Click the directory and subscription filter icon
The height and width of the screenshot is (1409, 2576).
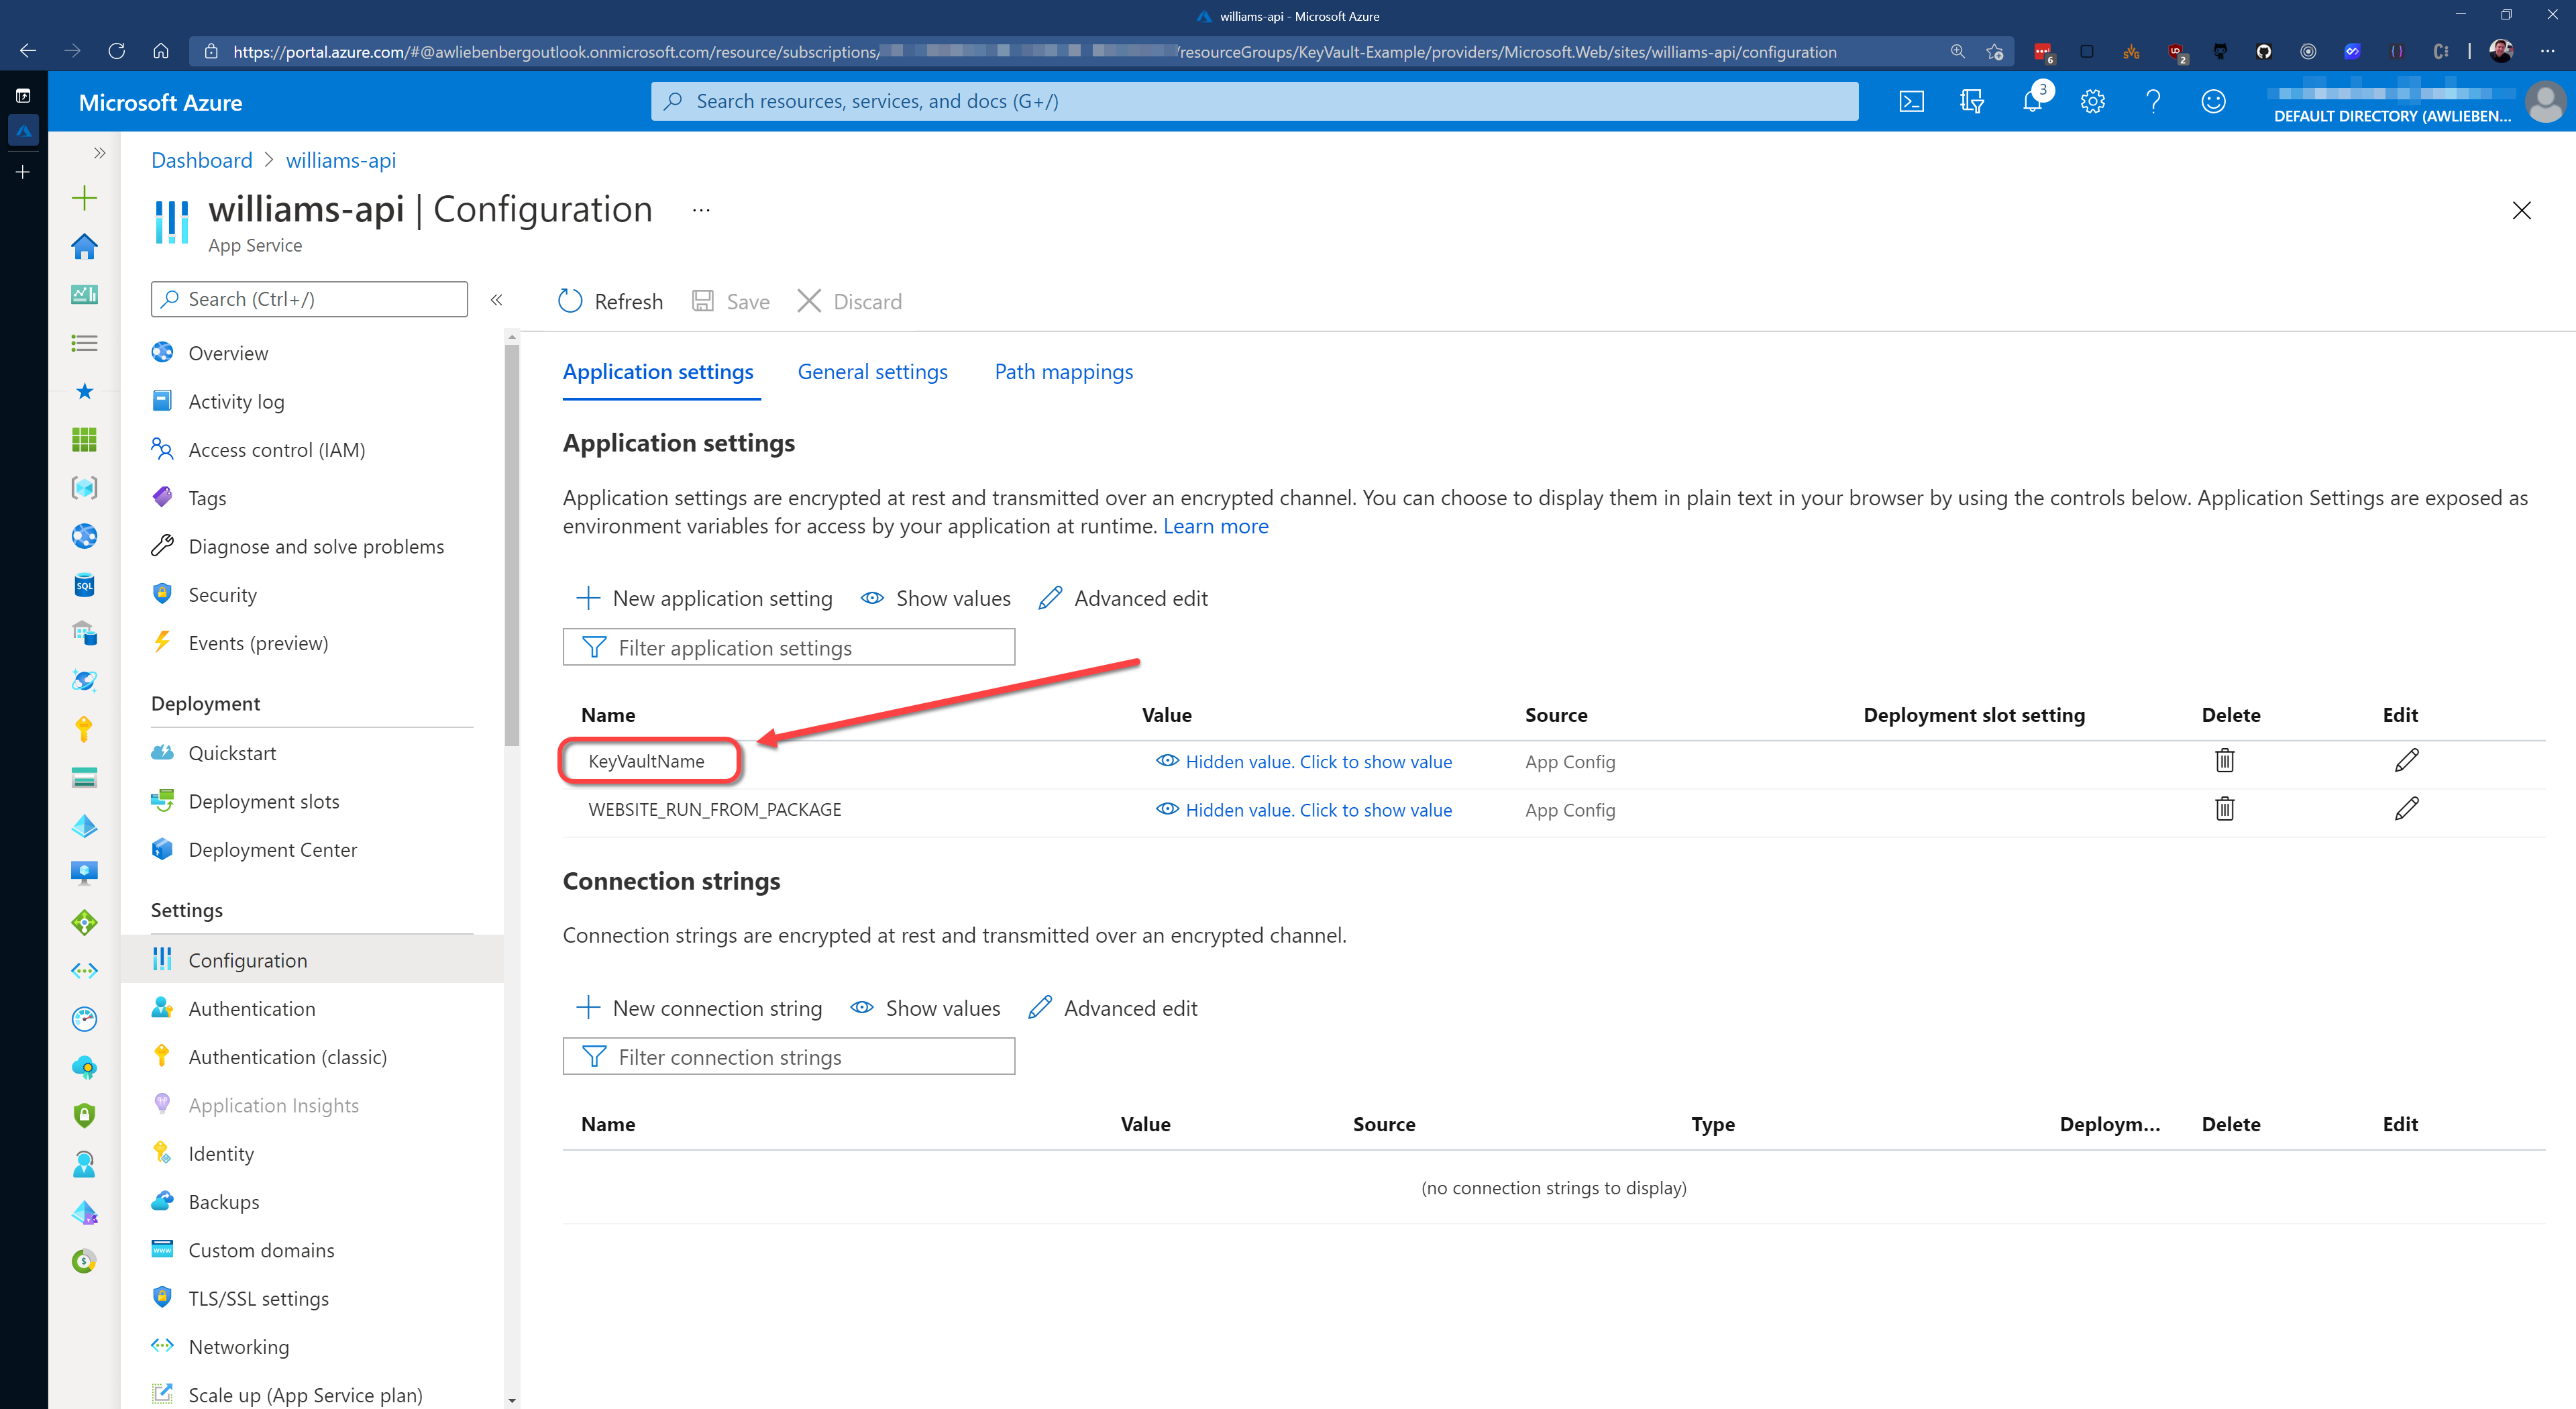[1971, 101]
